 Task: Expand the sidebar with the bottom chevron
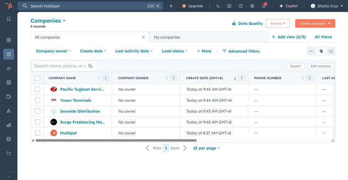(9, 176)
